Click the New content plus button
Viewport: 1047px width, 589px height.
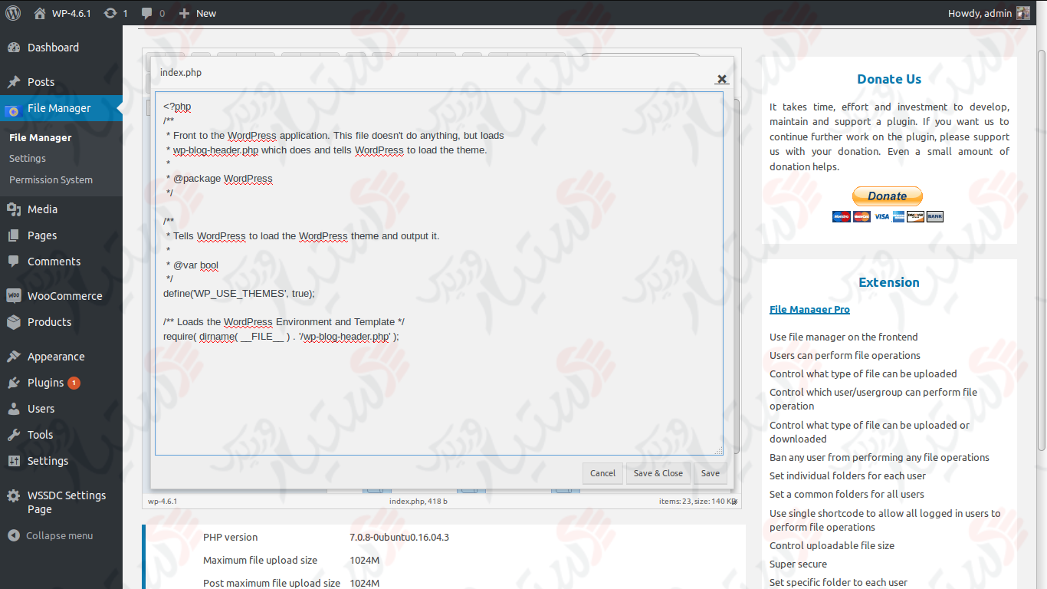(198, 13)
